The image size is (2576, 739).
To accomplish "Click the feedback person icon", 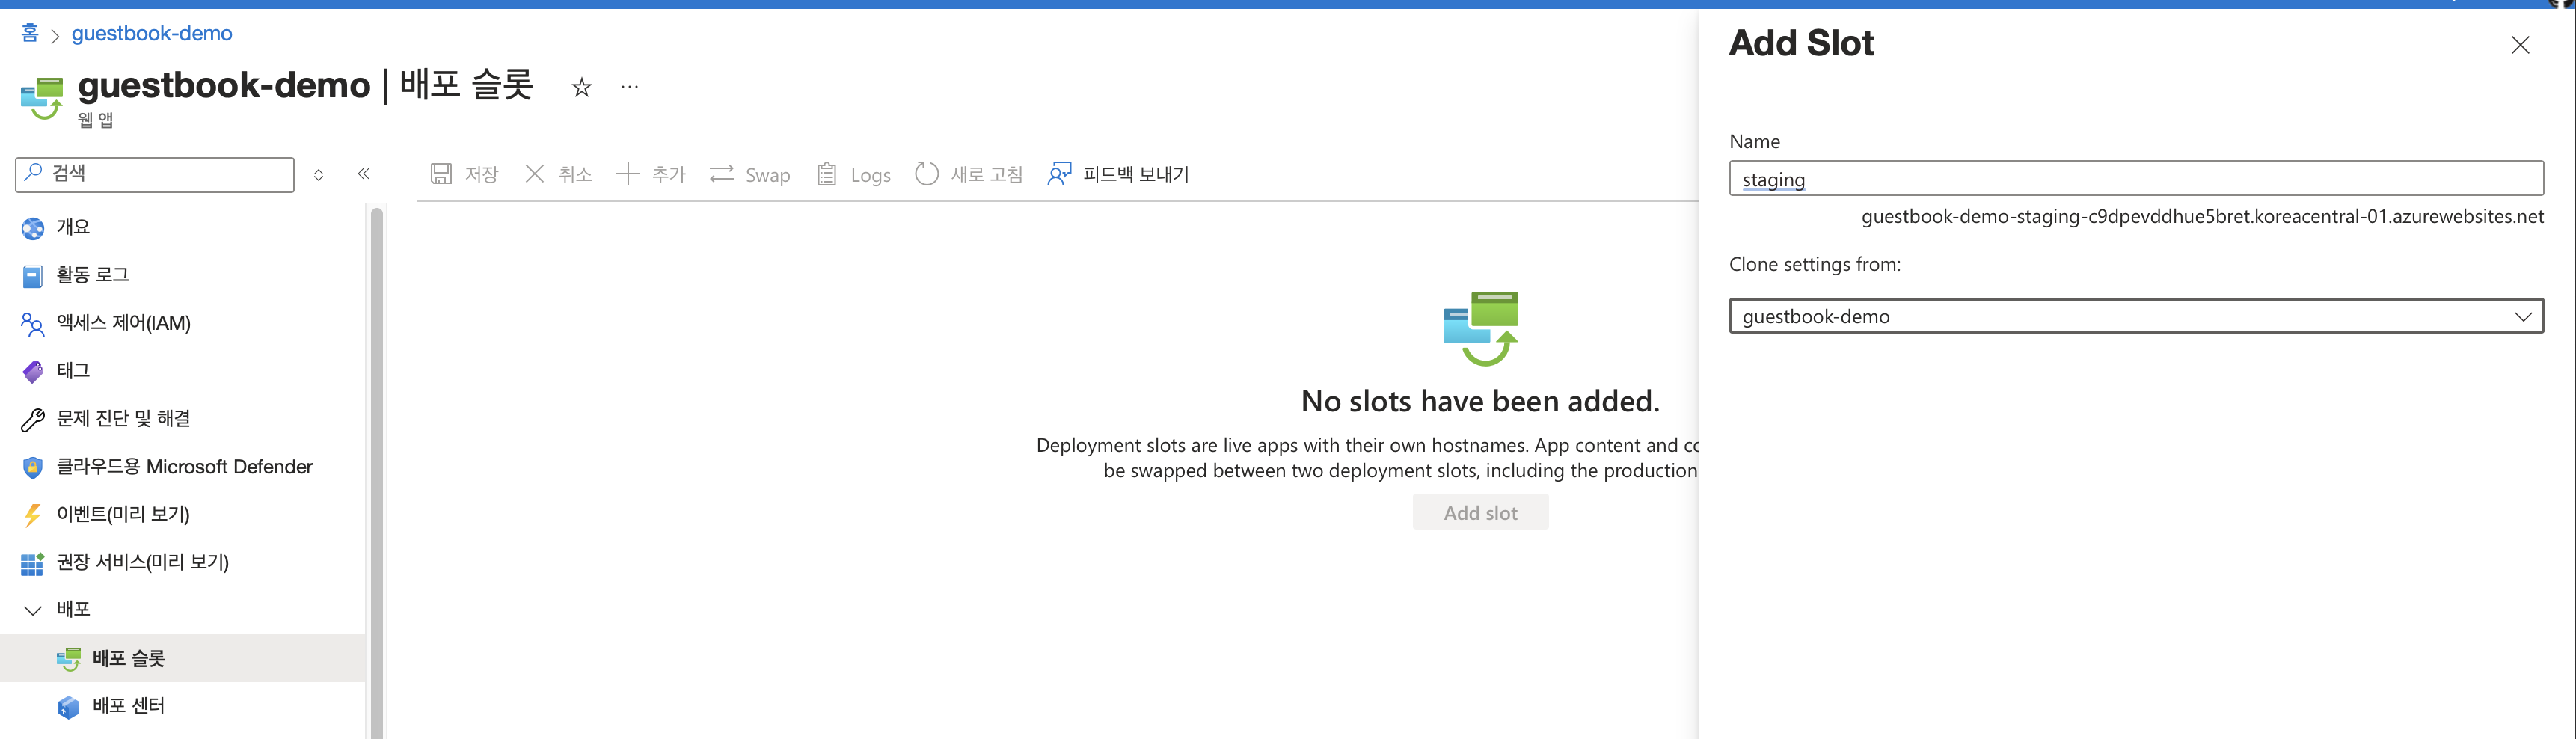I will [x=1059, y=174].
